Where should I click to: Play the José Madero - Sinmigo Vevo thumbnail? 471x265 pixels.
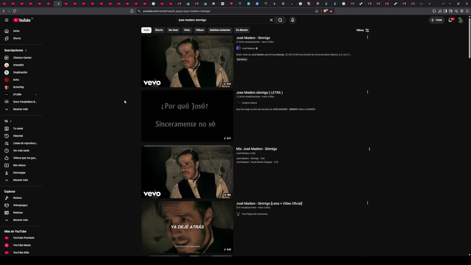tap(187, 61)
